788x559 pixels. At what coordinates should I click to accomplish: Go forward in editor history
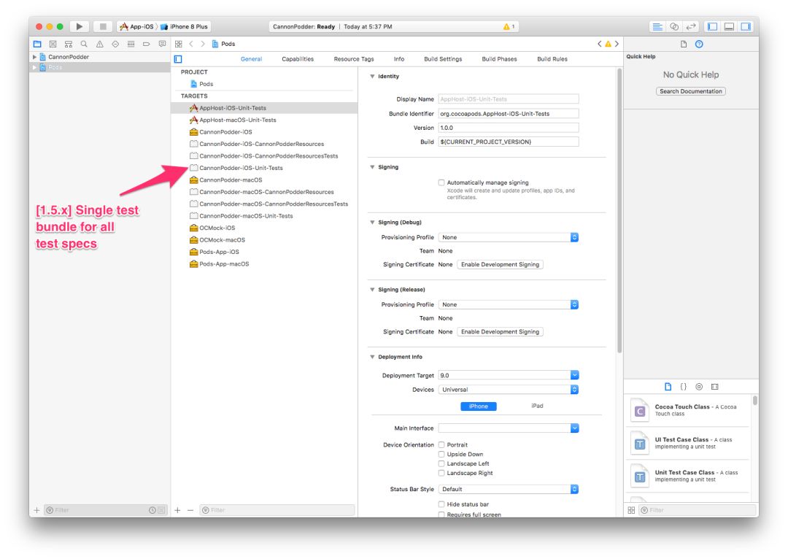tap(203, 45)
